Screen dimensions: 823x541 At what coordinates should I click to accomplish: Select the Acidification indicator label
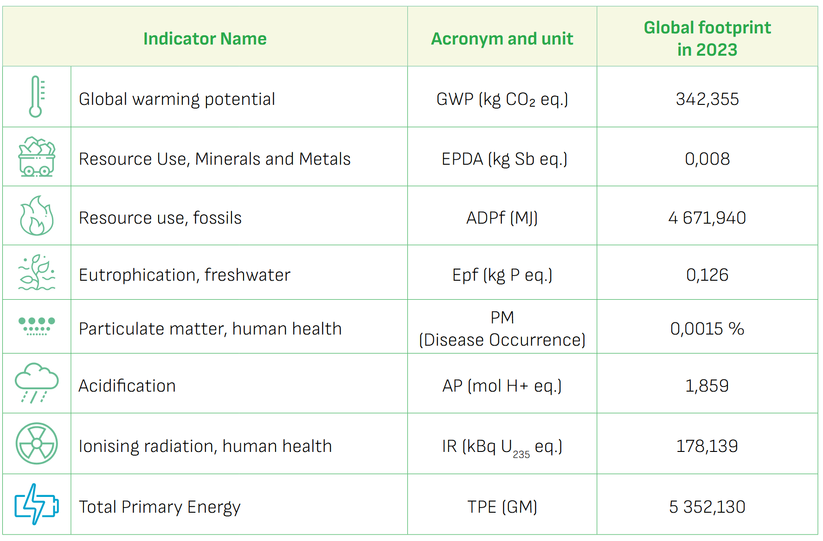coord(127,386)
